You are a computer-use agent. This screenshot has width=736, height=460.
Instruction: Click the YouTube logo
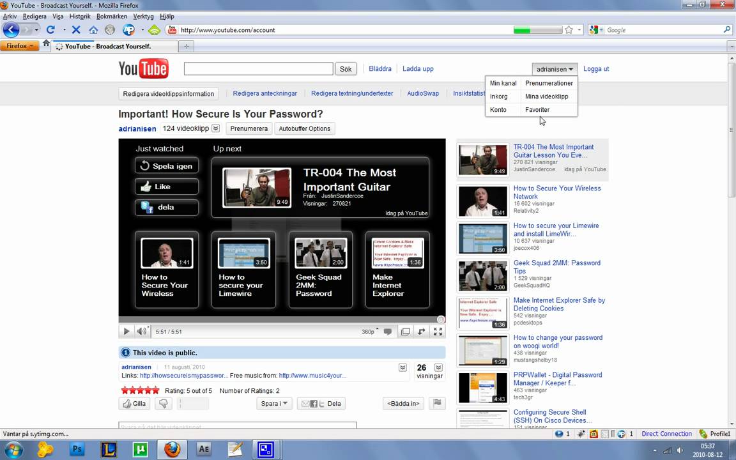pos(143,68)
